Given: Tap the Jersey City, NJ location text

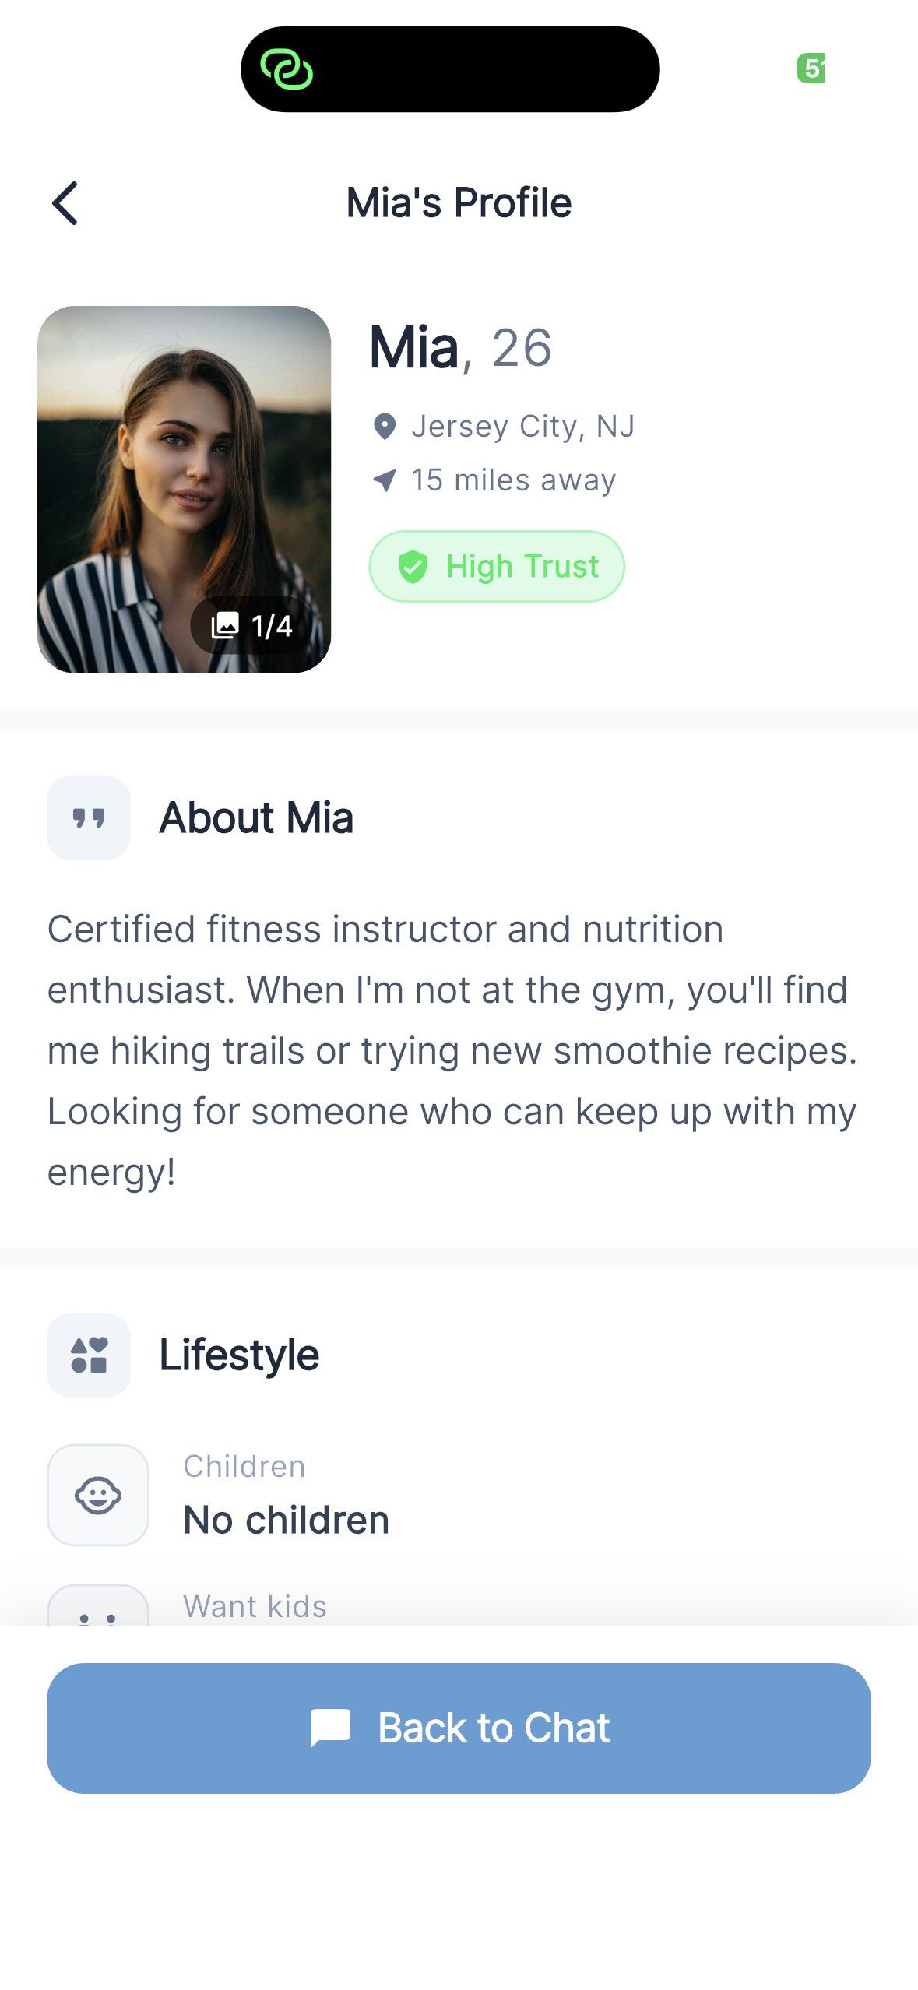Looking at the screenshot, I should [522, 427].
